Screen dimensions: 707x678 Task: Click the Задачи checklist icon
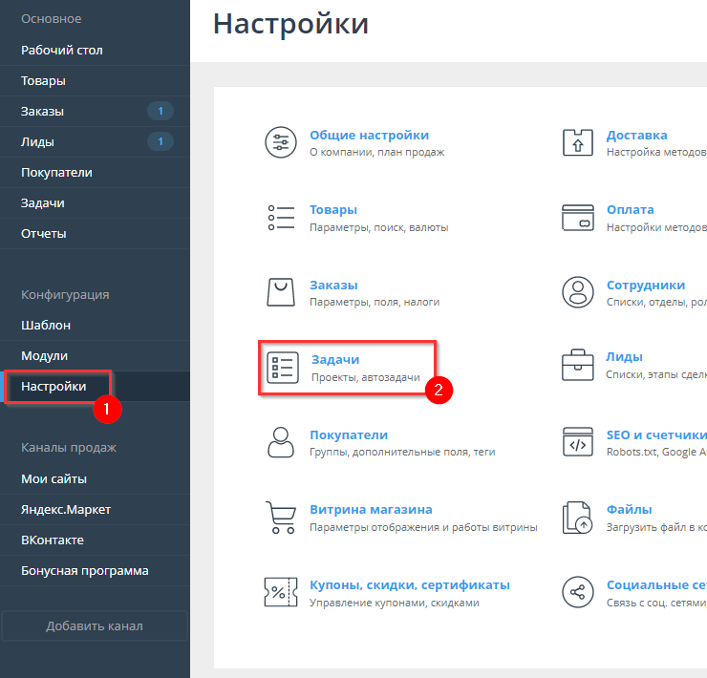(x=282, y=368)
